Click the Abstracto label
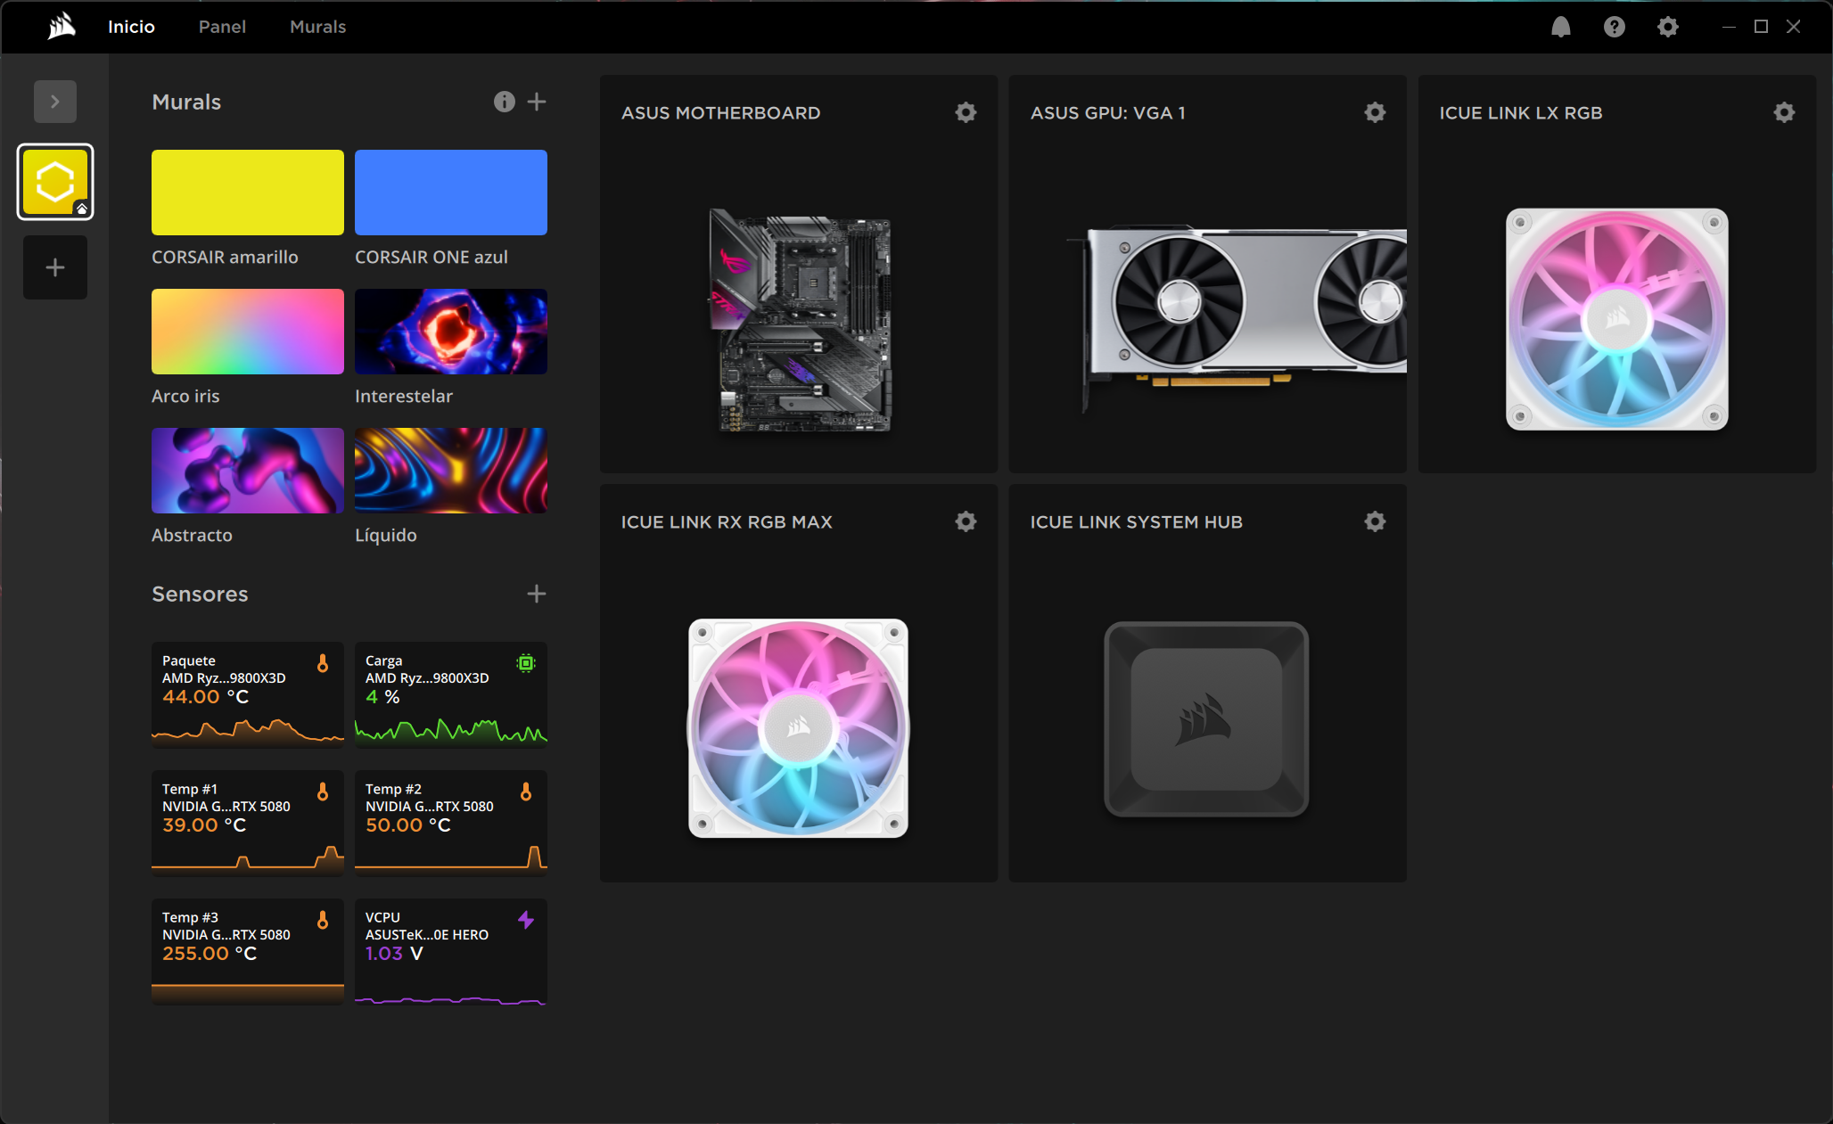The width and height of the screenshot is (1833, 1124). (192, 535)
